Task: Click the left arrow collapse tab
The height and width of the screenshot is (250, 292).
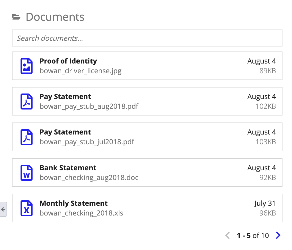Action: point(3,209)
